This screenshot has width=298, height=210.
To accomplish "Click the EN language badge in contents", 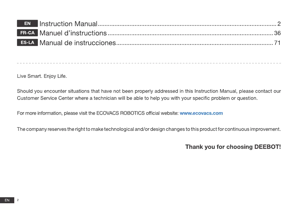I will coord(27,24).
